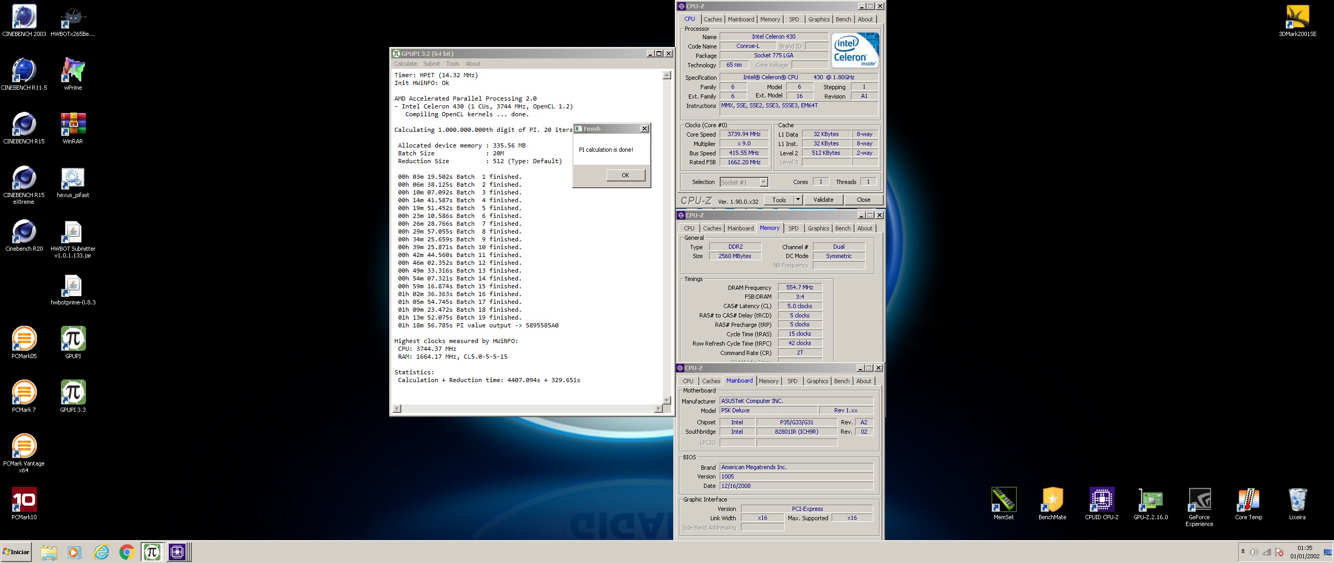Launch CINEBENCH R11.5 shortcut
The image size is (1334, 563).
[24, 75]
